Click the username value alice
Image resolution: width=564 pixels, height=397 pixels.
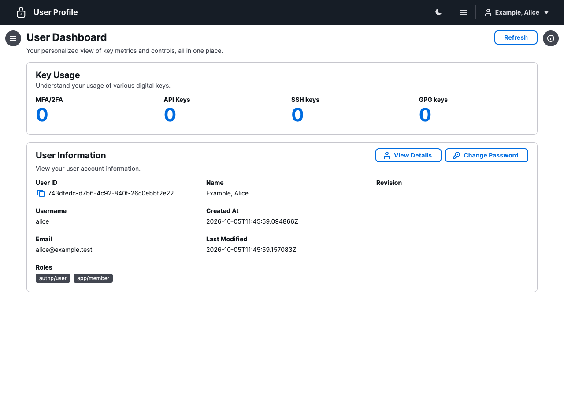(x=42, y=221)
